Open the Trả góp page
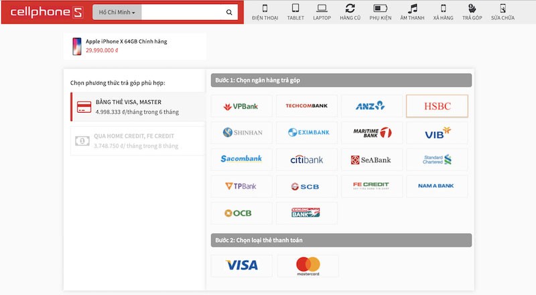The image size is (536, 295). click(x=472, y=12)
